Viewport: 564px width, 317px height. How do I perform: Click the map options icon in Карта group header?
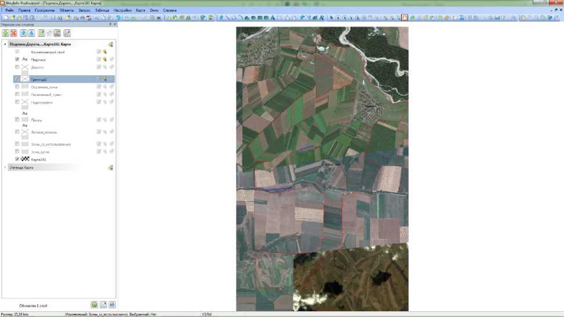(111, 45)
